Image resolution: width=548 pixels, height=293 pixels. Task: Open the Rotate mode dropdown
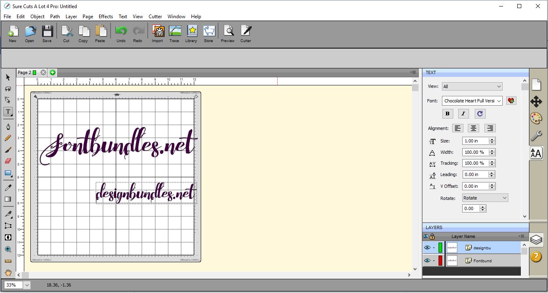(x=485, y=198)
